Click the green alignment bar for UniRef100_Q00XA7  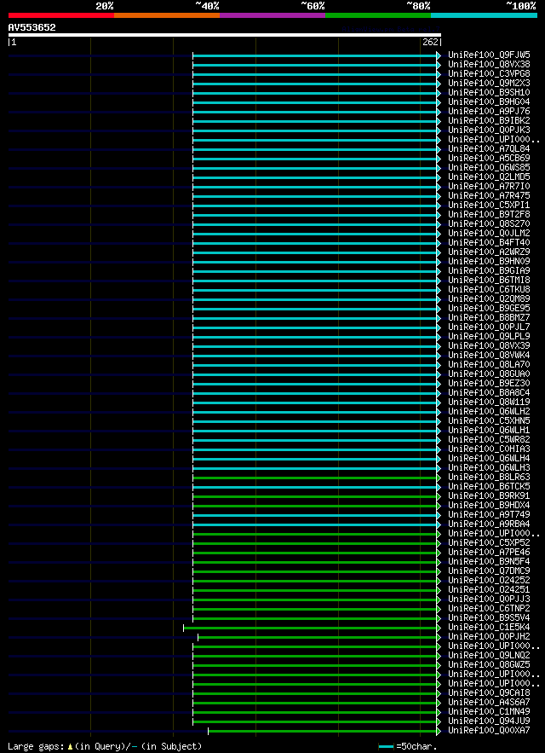click(x=323, y=731)
